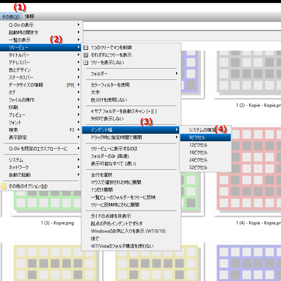The width and height of the screenshot is (281, 281).
Task: Expand the 色とデザイン submenu
Action: point(40,70)
